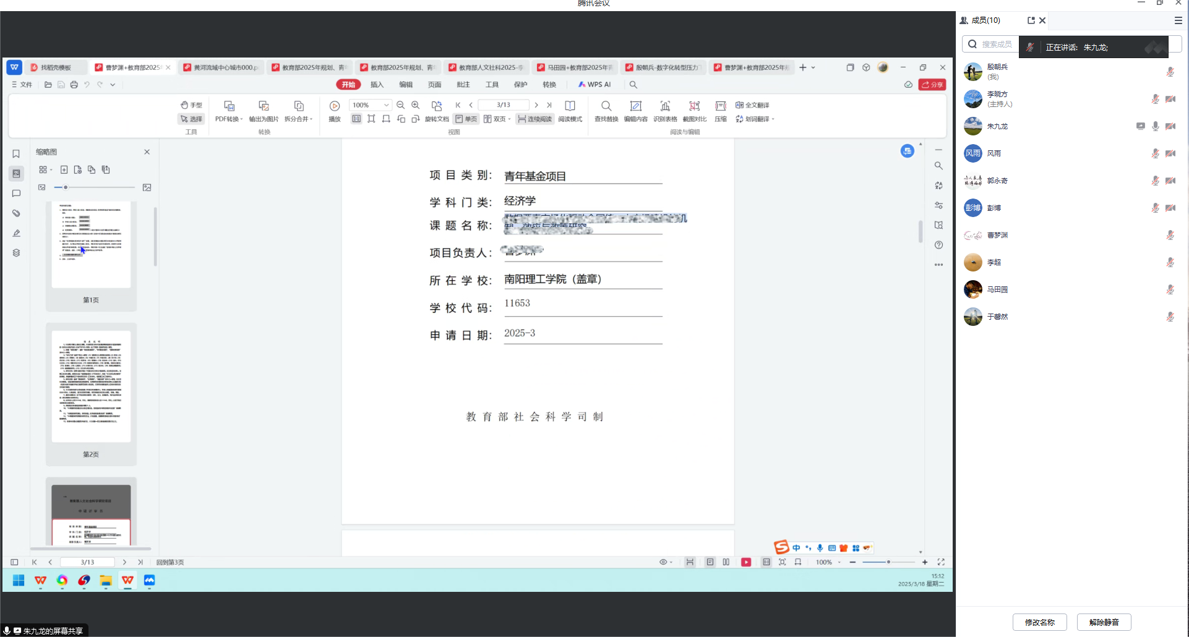Open the 100% zoom dropdown in ribbon

[386, 105]
